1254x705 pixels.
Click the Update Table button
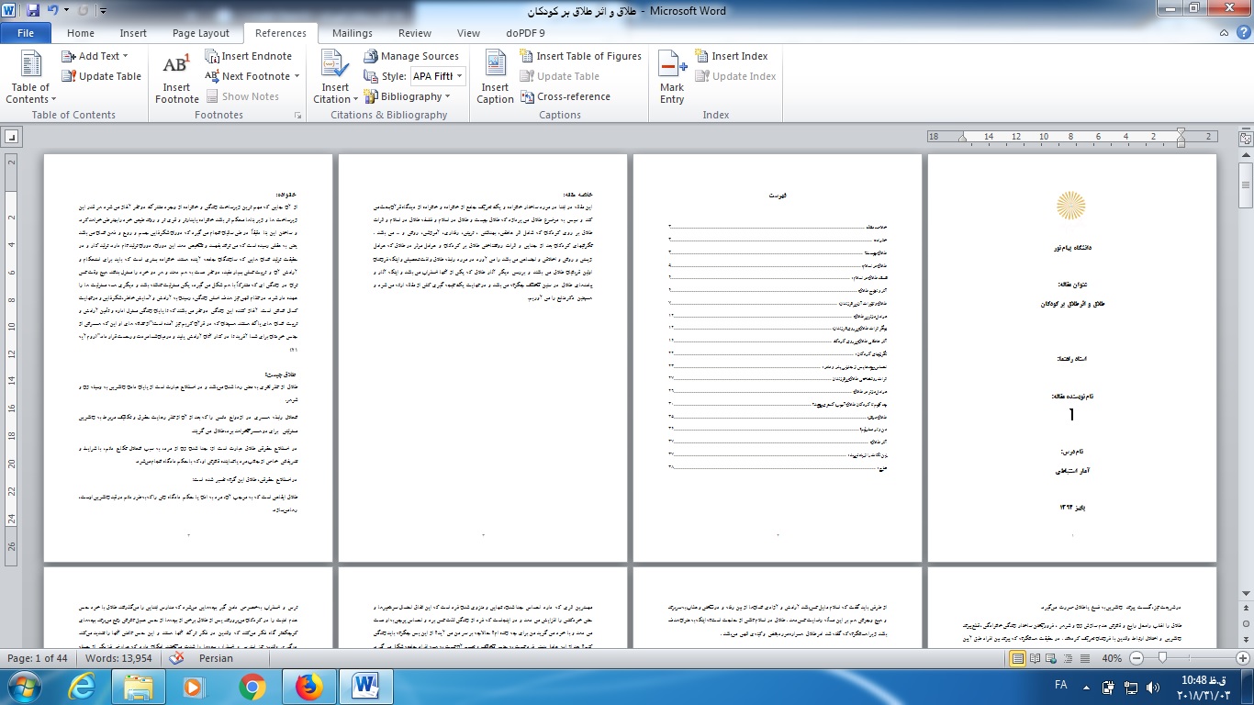click(x=101, y=76)
